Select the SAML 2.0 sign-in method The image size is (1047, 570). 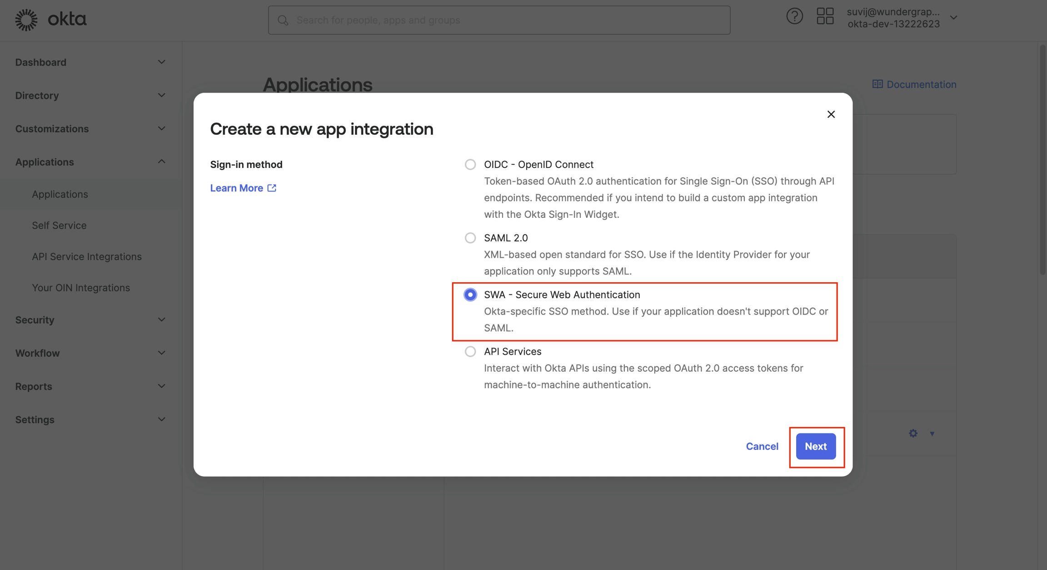click(470, 237)
